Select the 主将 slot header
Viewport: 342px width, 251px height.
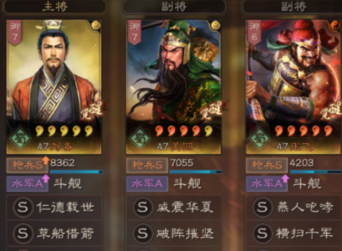click(55, 6)
